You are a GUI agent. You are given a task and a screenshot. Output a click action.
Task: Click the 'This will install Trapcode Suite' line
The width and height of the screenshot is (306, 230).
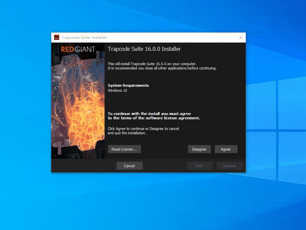click(152, 64)
